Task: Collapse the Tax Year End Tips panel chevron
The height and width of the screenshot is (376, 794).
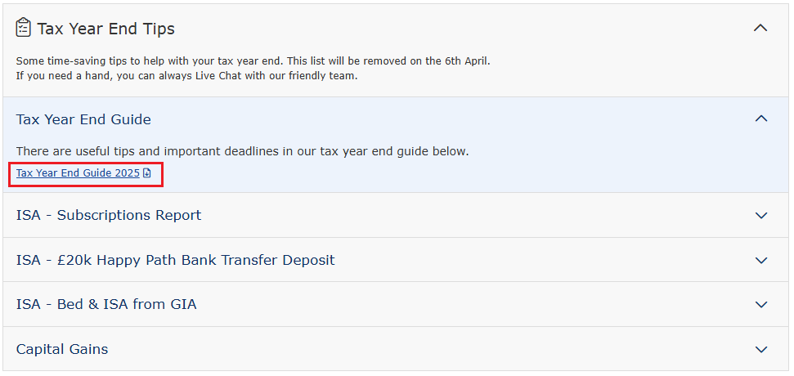Action: coord(760,28)
